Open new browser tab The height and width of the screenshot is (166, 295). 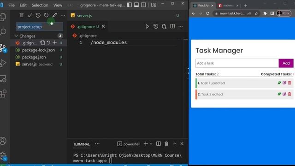click(246, 6)
